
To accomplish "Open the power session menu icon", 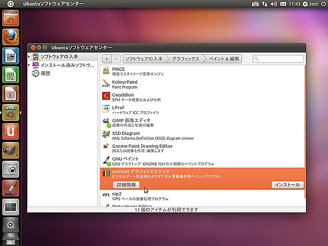I will click(323, 4).
